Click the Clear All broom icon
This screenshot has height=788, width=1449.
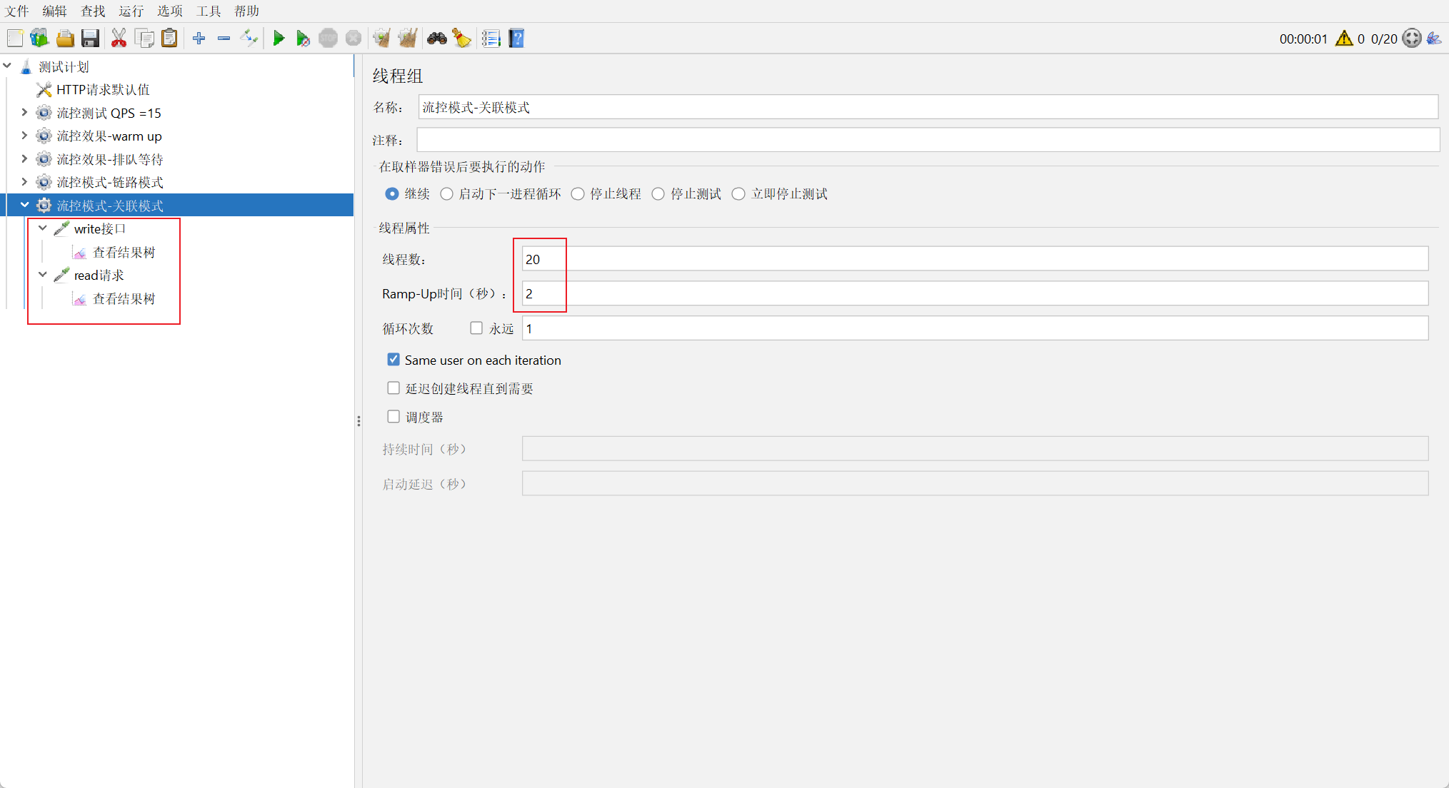[x=407, y=39]
